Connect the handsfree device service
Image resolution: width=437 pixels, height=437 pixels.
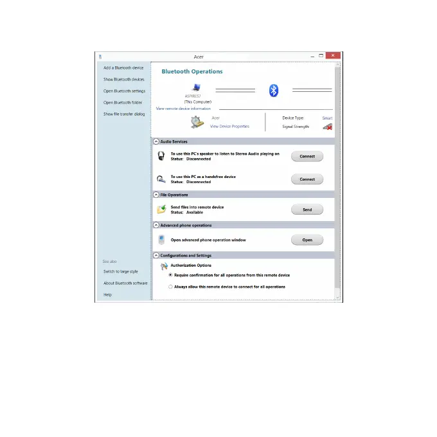(307, 179)
